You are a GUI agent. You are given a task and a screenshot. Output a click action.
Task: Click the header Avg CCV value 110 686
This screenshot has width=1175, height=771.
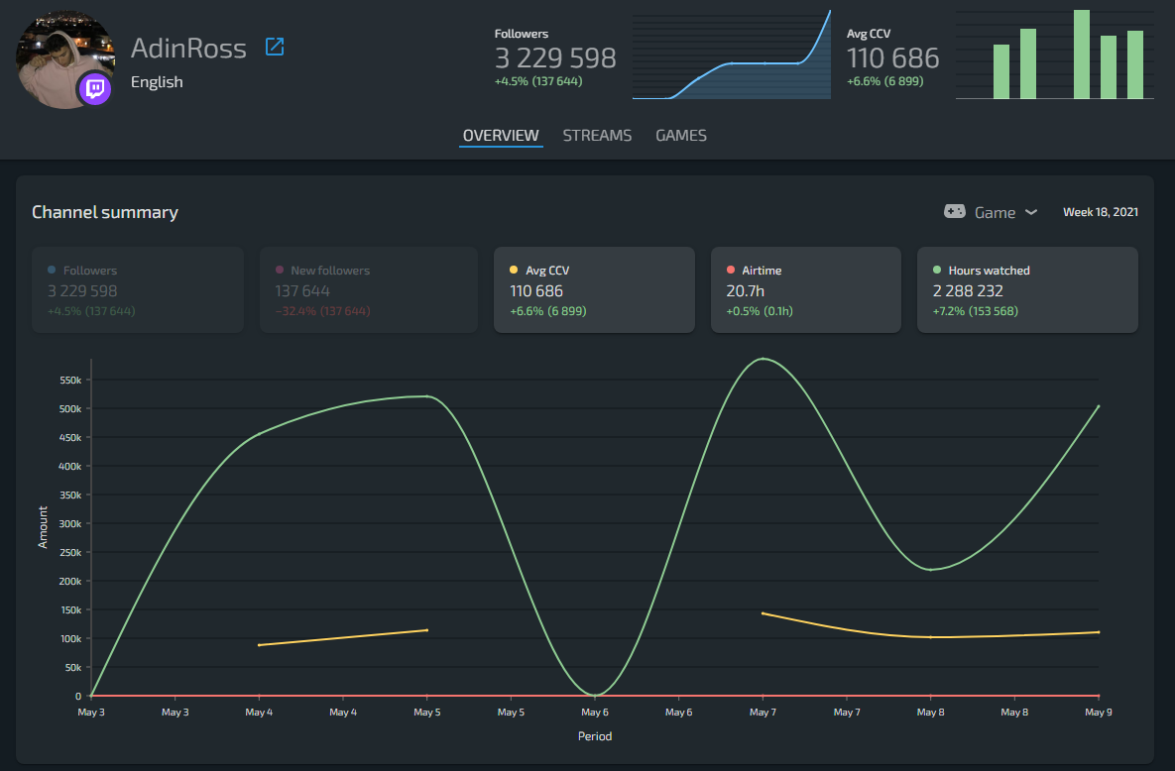pyautogui.click(x=892, y=57)
